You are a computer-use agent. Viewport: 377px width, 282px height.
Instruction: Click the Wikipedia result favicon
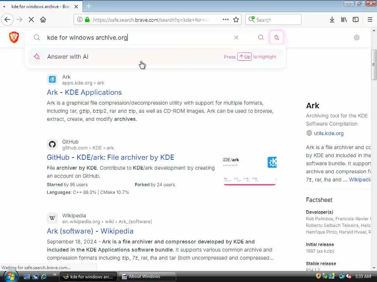(52, 218)
